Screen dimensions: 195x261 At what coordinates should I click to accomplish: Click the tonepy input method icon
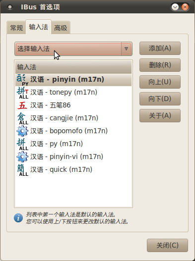click(22, 93)
